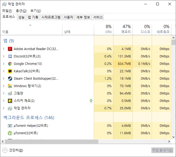Click the µTorrent Helper icon
Screen dimensions: 176x157
coord(10,125)
